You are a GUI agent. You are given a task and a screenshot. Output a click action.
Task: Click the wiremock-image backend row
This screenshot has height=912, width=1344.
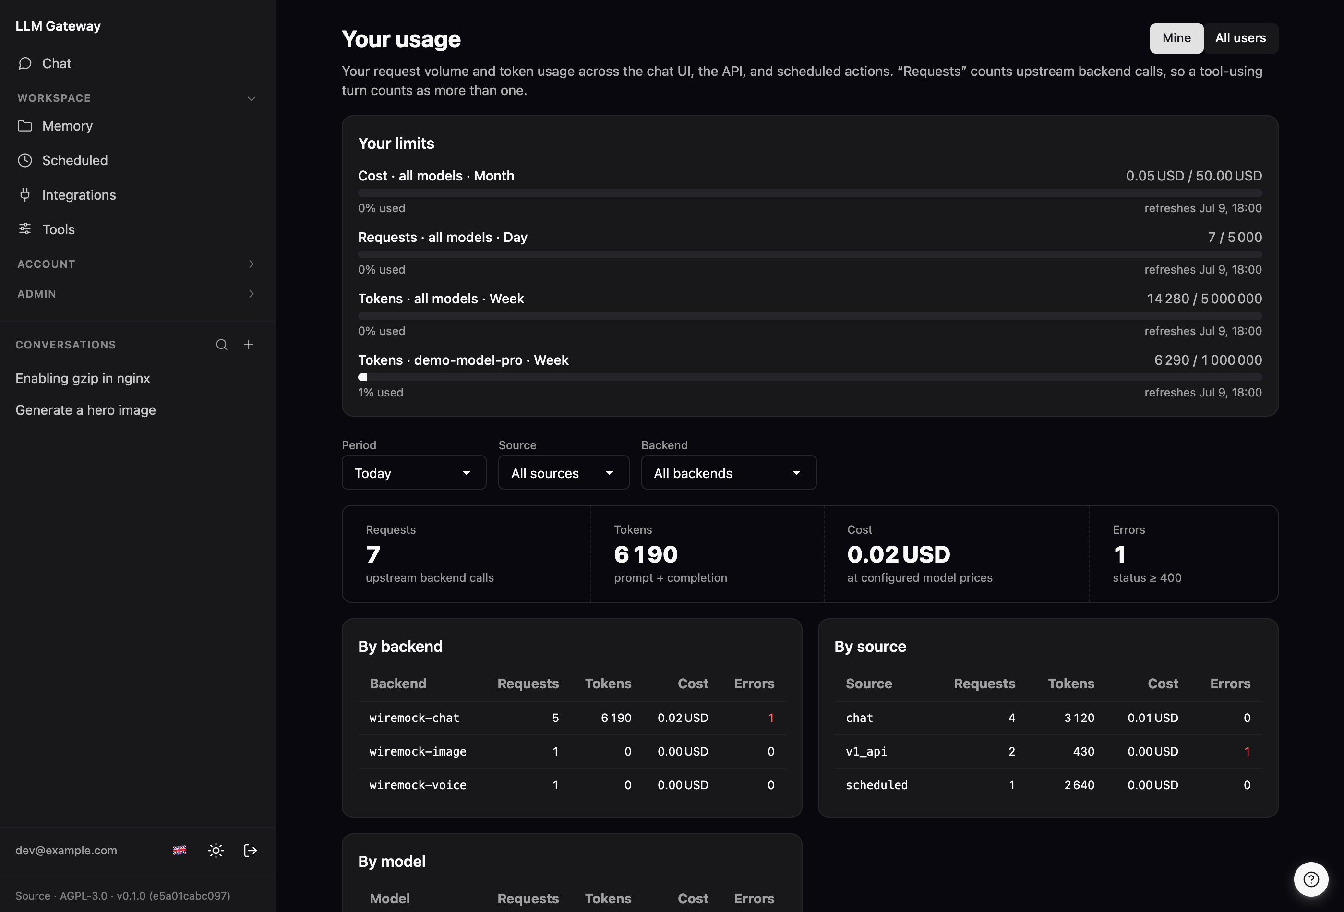pos(572,751)
